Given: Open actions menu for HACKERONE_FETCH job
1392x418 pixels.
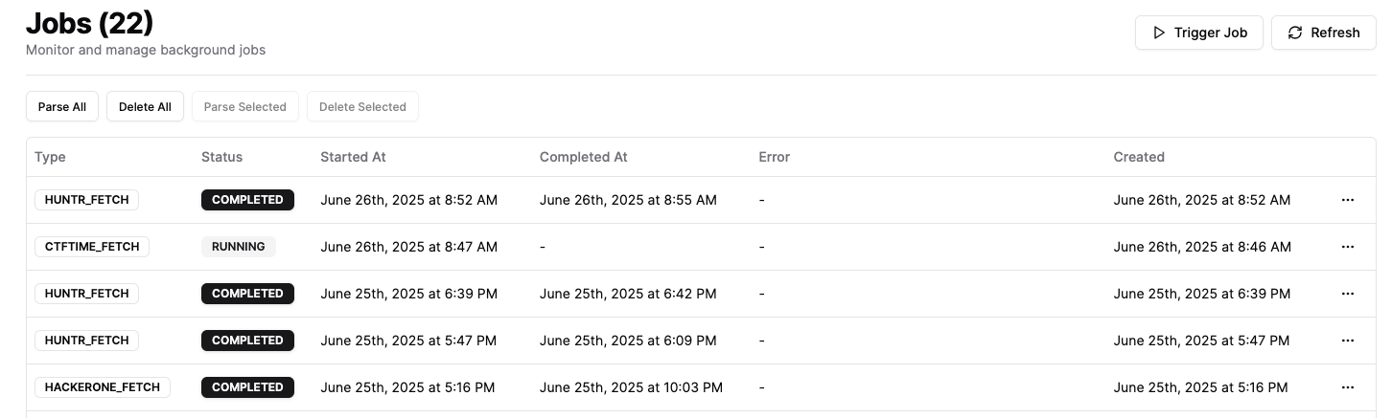Looking at the screenshot, I should [1348, 387].
